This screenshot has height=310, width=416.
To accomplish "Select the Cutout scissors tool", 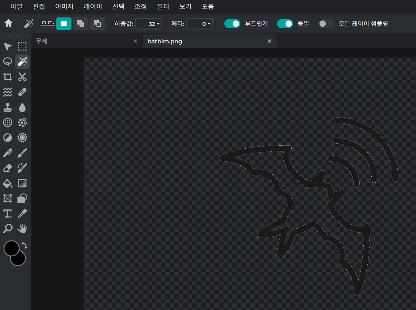I will [x=22, y=77].
